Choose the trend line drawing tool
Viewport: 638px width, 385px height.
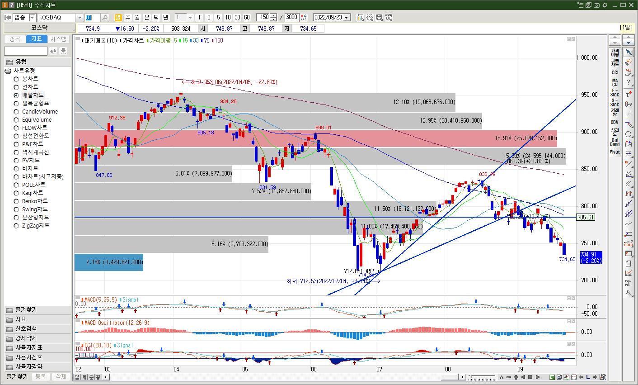click(629, 114)
